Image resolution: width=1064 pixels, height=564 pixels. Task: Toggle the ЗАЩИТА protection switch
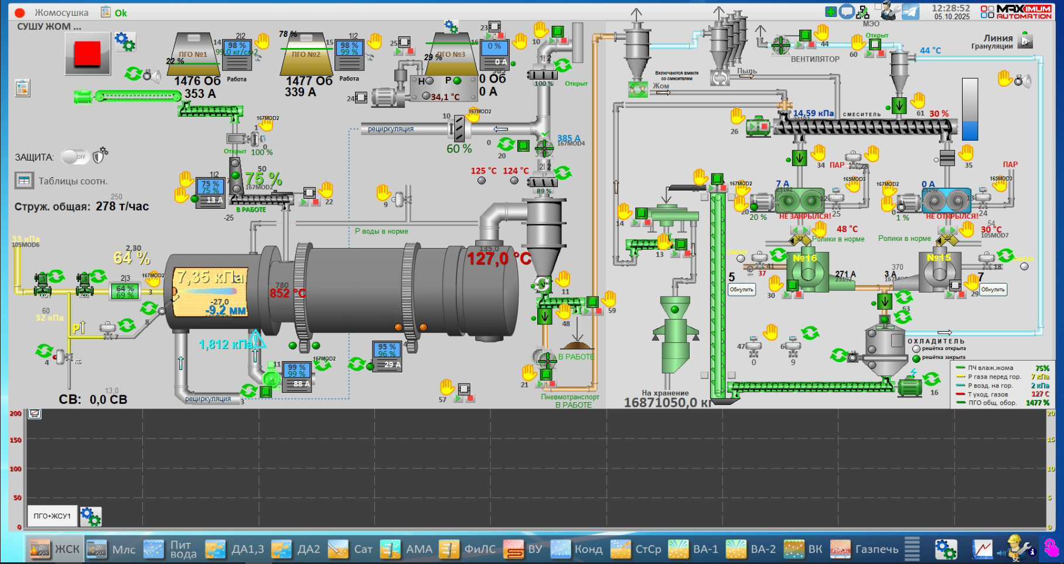coord(74,157)
